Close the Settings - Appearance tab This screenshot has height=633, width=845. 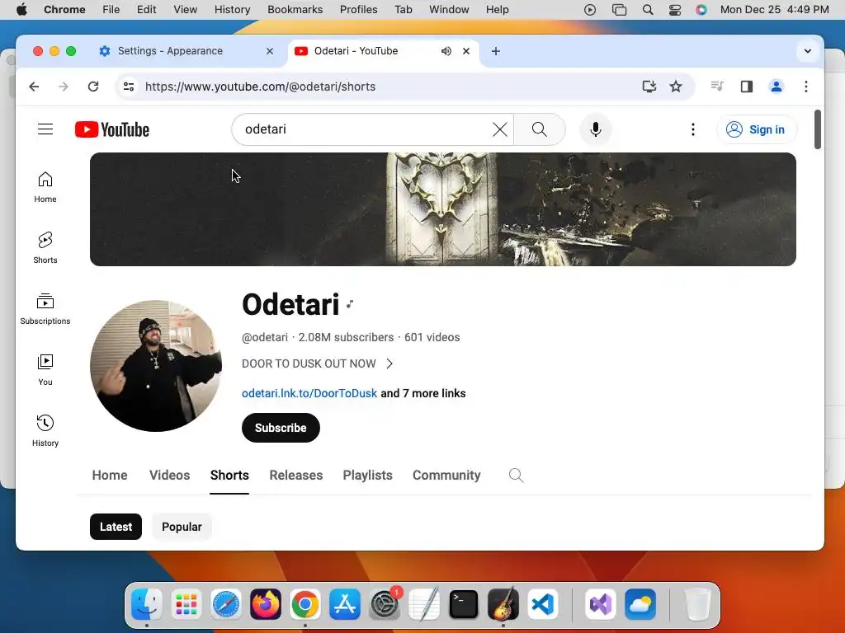tap(270, 51)
